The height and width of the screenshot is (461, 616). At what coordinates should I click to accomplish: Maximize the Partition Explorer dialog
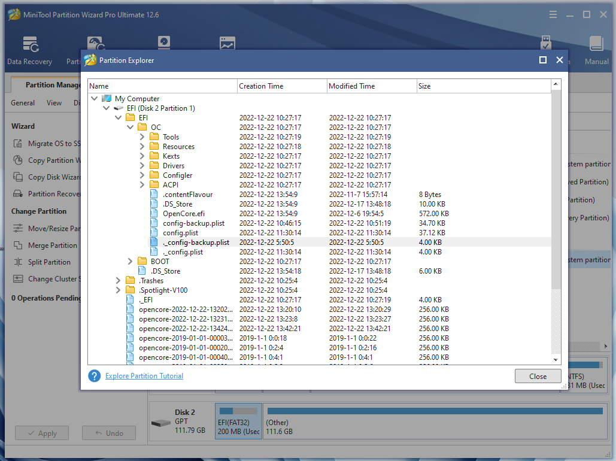[543, 60]
